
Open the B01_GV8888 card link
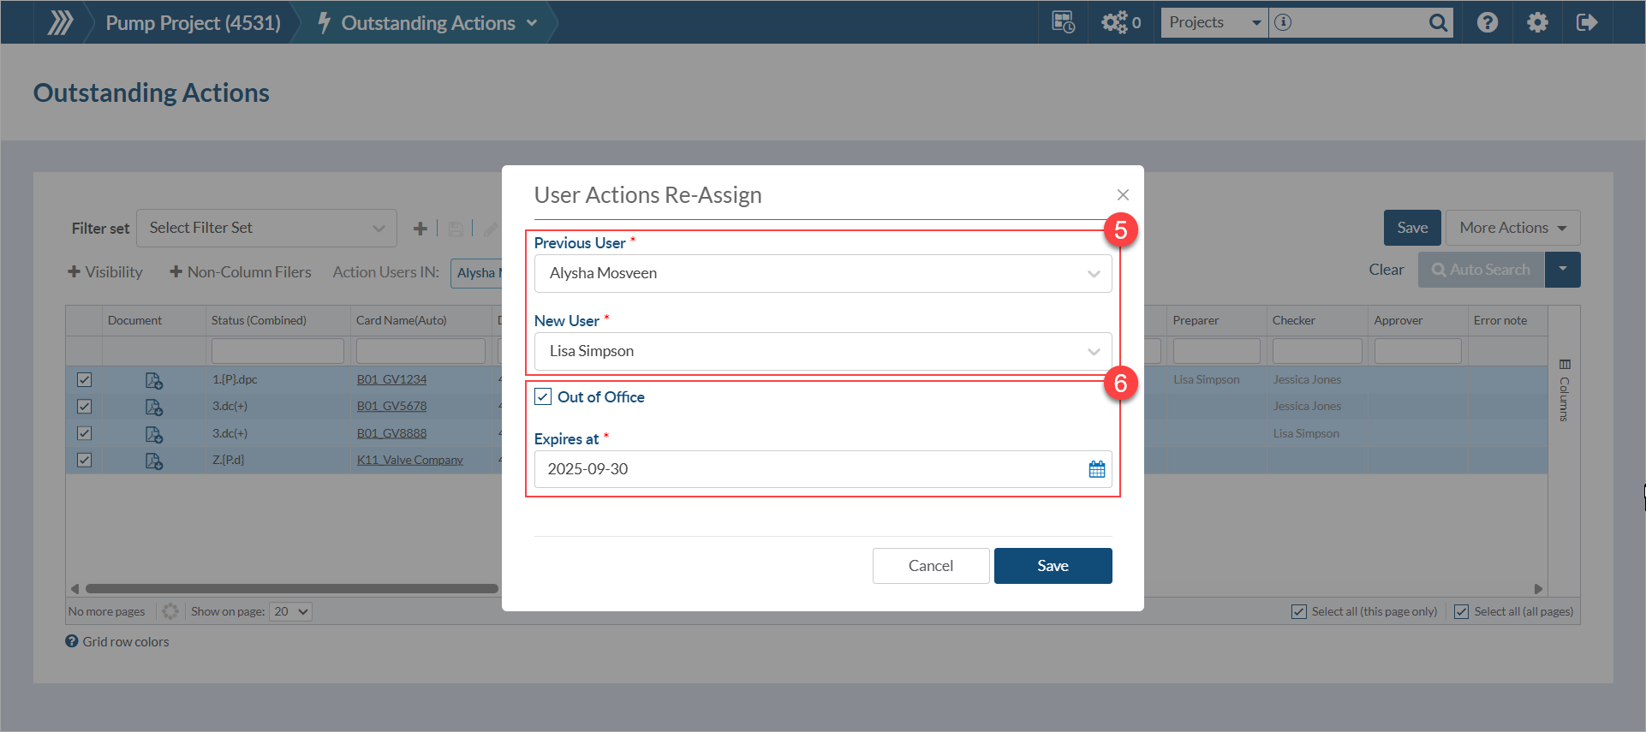tap(391, 433)
